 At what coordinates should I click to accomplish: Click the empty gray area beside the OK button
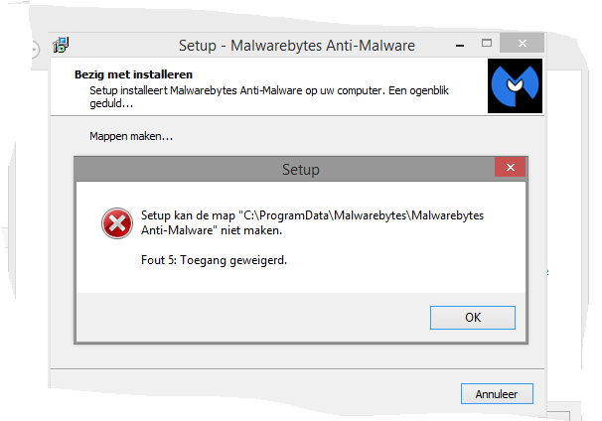pyautogui.click(x=253, y=318)
